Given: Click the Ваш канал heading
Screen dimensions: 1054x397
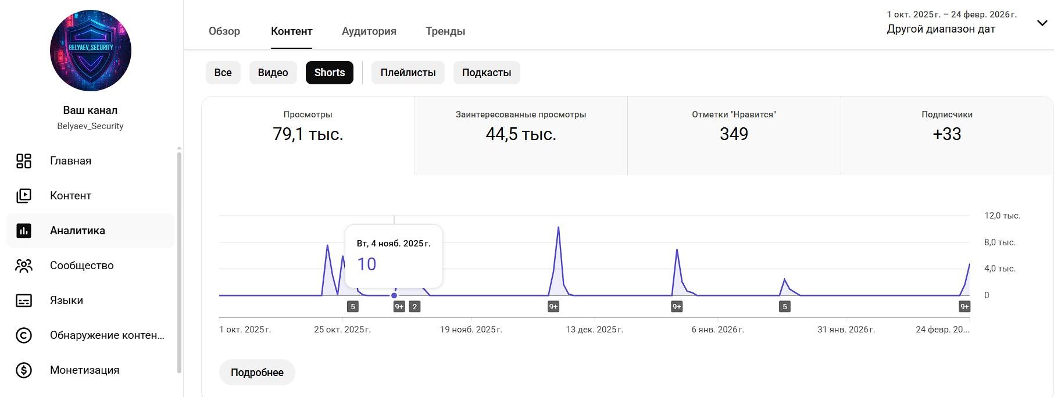Looking at the screenshot, I should click(x=90, y=110).
